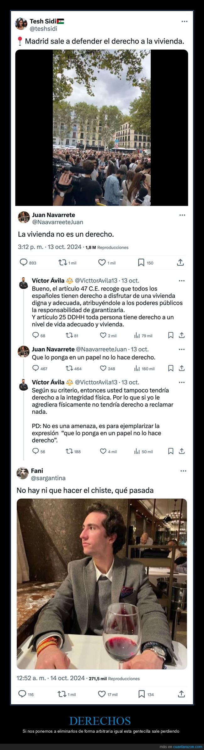204x750 pixels.
Task: Open the @teshsidi profile handle
Action: pyautogui.click(x=43, y=29)
